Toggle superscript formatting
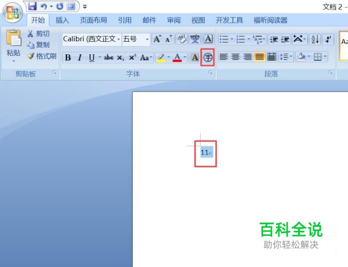Viewport: 348px width, 267px height. pos(132,58)
